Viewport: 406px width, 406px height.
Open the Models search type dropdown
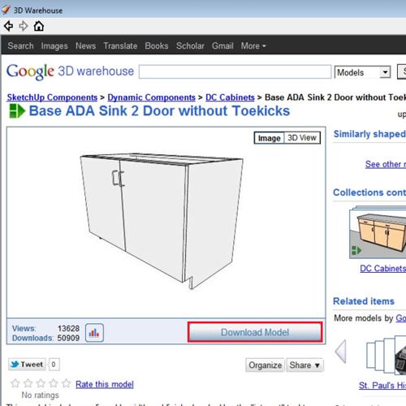coord(363,72)
